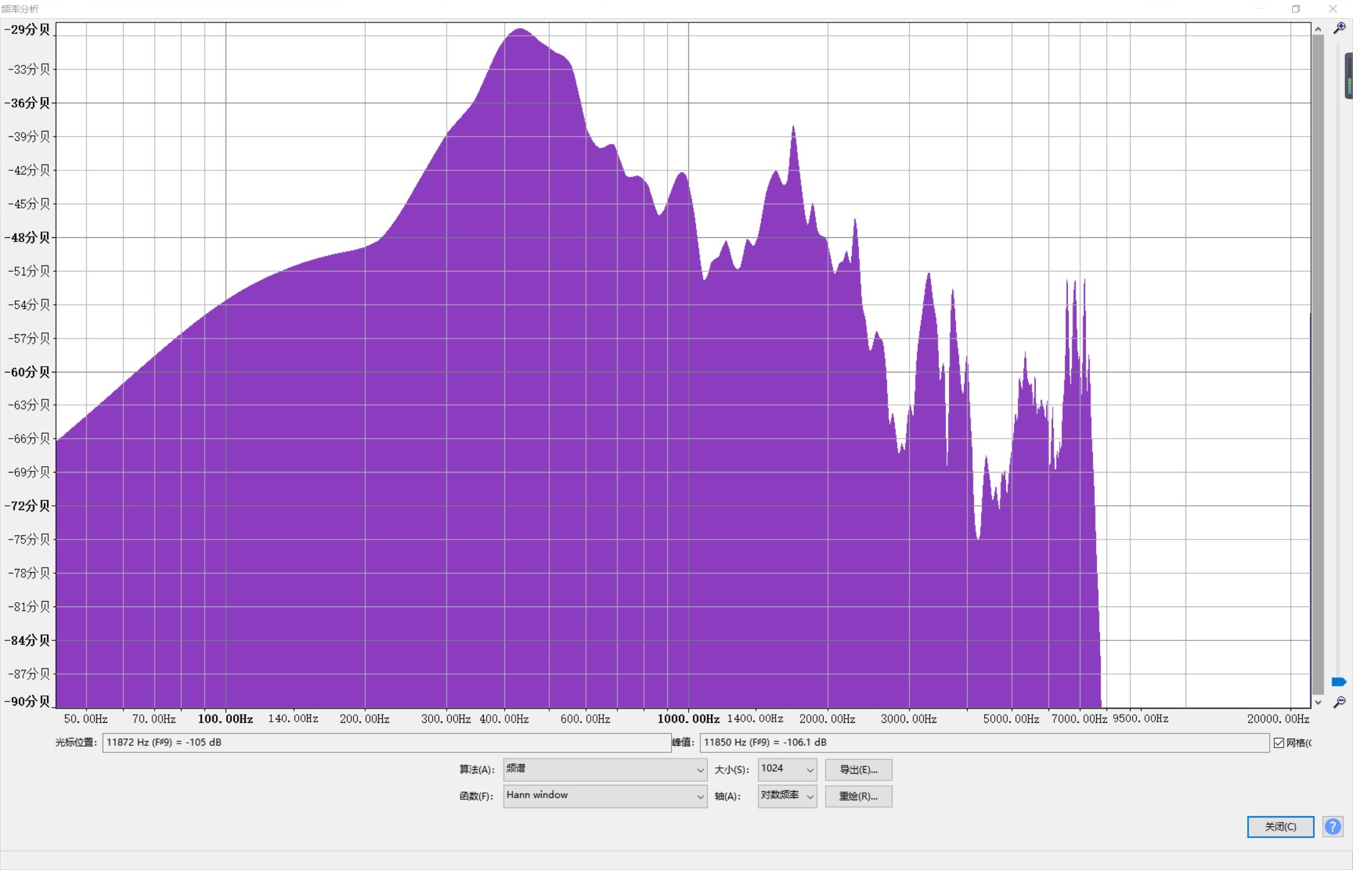
Task: Open the 大小 size dropdown showing 1024
Action: point(787,769)
